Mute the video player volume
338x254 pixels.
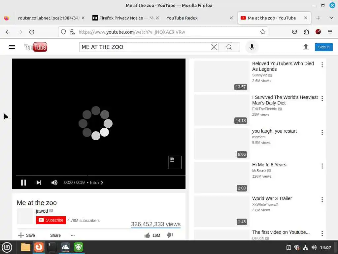click(54, 183)
